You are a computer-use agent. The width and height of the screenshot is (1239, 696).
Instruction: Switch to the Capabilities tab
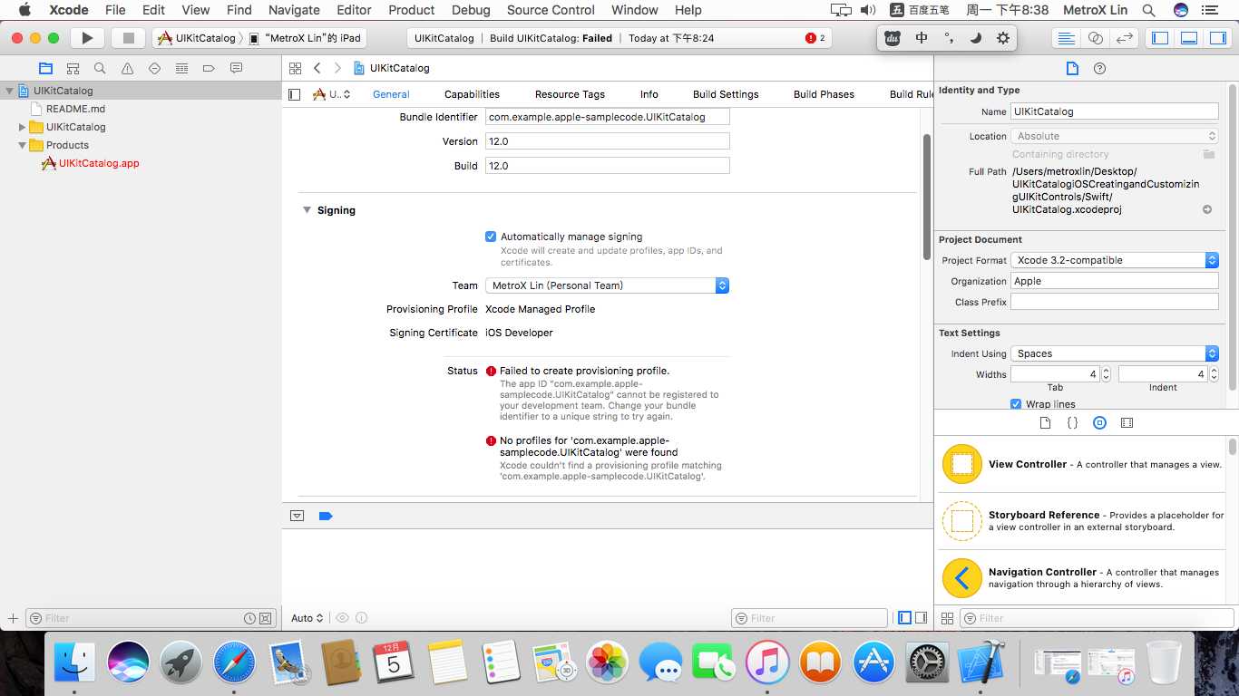(472, 94)
